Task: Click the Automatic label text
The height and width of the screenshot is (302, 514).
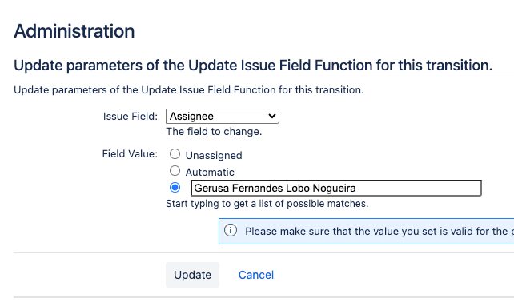Action: pos(210,172)
